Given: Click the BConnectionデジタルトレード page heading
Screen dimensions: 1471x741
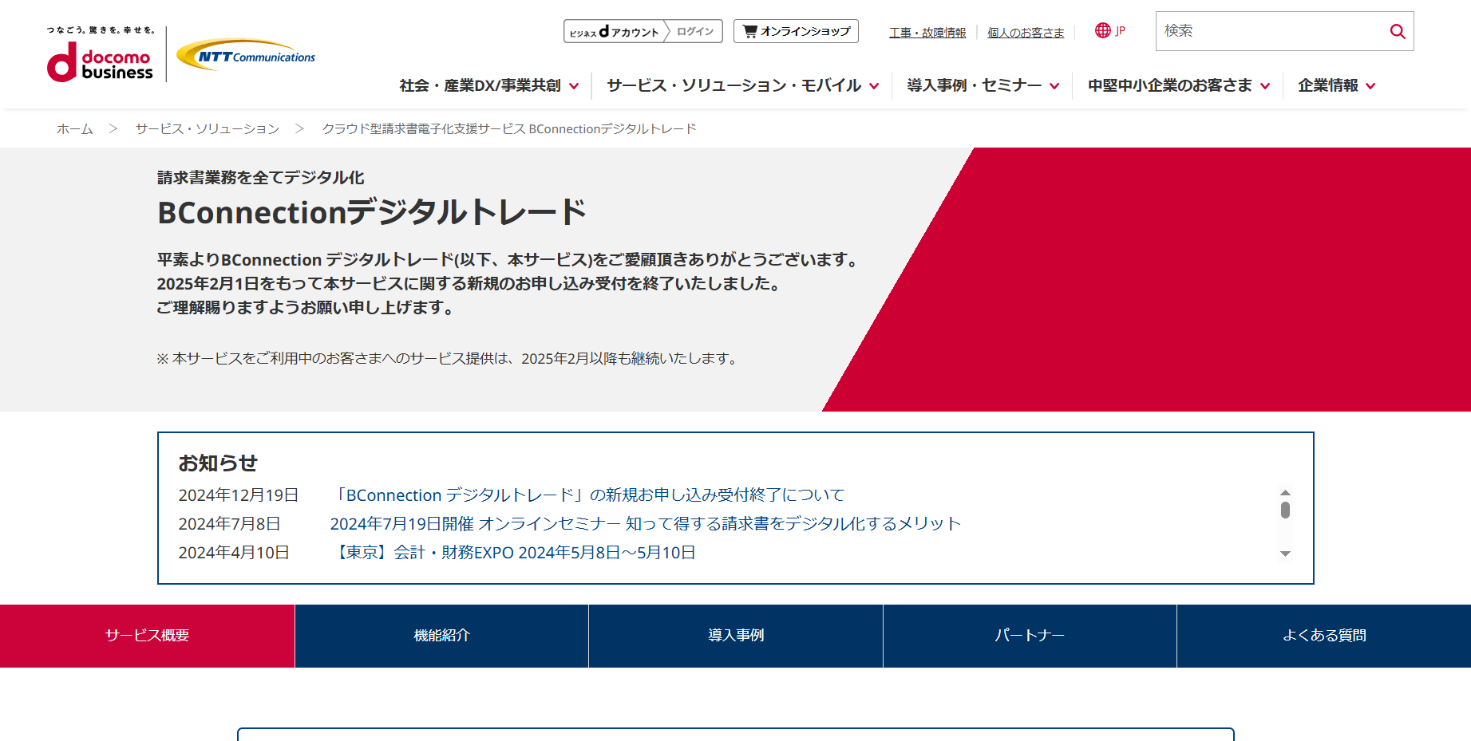Looking at the screenshot, I should 372,212.
